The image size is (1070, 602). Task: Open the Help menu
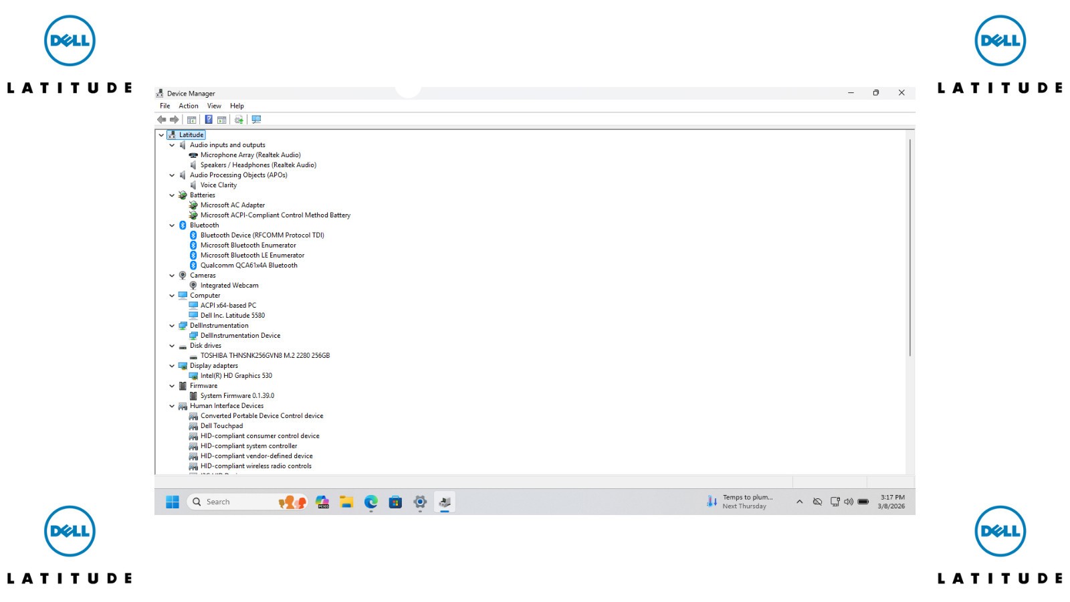(237, 106)
